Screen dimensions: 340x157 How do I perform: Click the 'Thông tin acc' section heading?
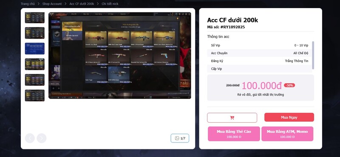coord(218,36)
